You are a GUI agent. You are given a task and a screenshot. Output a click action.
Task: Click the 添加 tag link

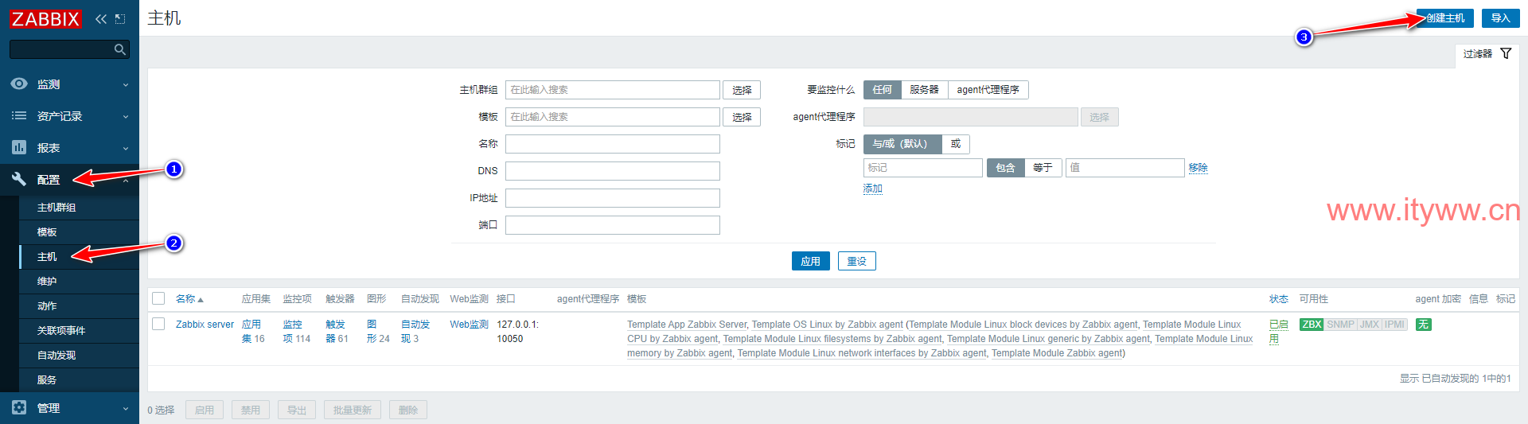(x=872, y=189)
